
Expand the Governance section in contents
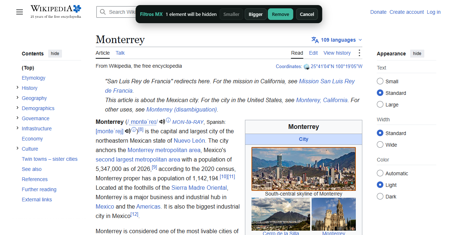17,118
